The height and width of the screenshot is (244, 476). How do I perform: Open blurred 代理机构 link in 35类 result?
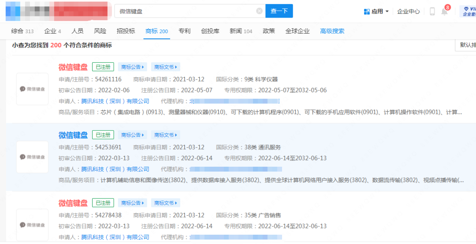click(235, 237)
